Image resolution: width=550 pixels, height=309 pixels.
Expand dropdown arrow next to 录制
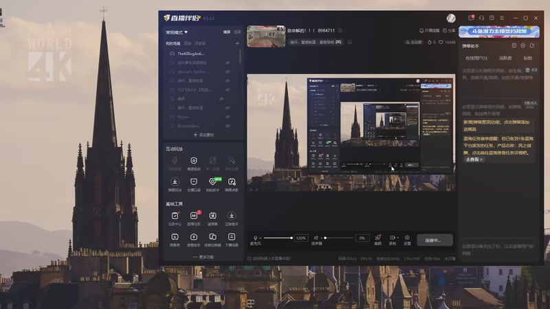coord(398,238)
